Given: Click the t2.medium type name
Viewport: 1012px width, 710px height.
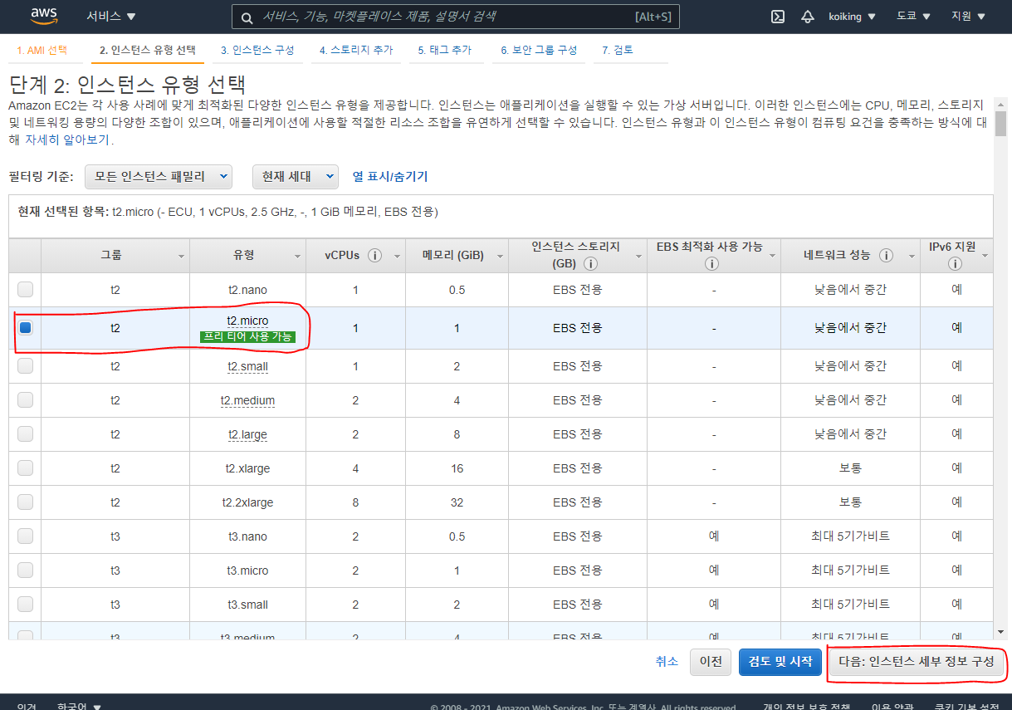Looking at the screenshot, I should pyautogui.click(x=247, y=400).
